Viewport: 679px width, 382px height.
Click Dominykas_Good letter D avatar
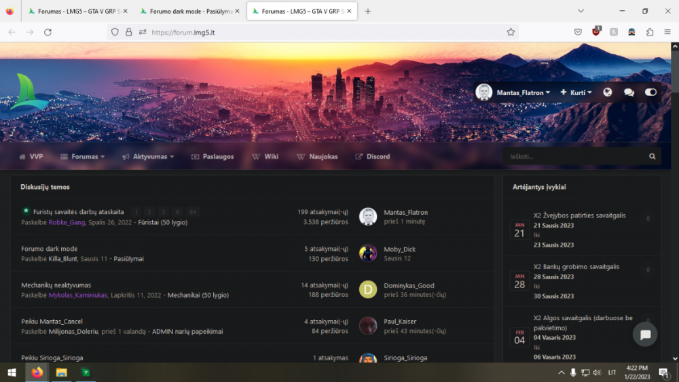(367, 290)
